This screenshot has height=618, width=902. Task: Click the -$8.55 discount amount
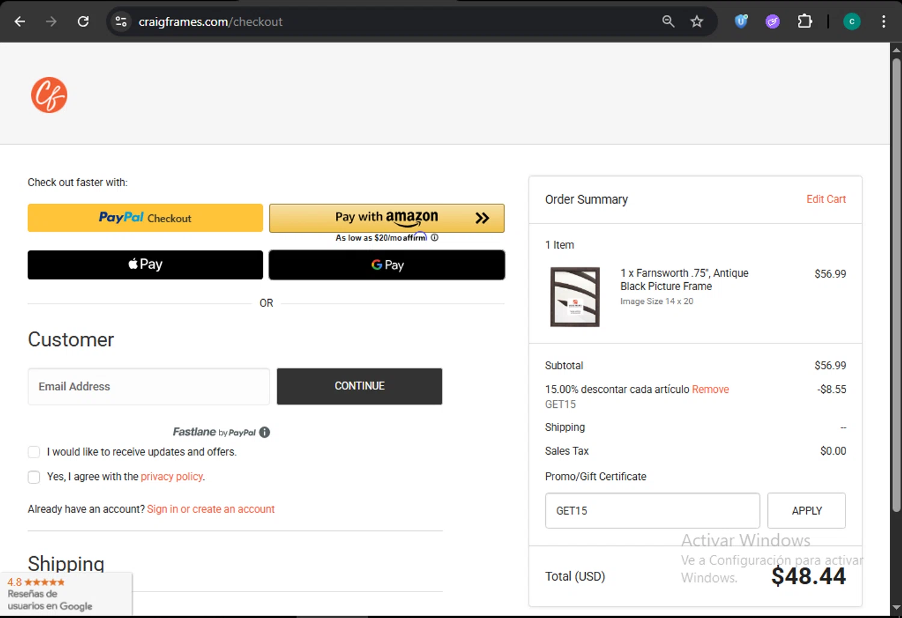pyautogui.click(x=832, y=389)
